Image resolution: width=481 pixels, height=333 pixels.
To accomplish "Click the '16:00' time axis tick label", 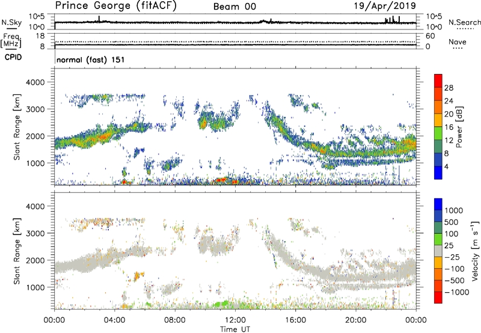I will (x=295, y=320).
